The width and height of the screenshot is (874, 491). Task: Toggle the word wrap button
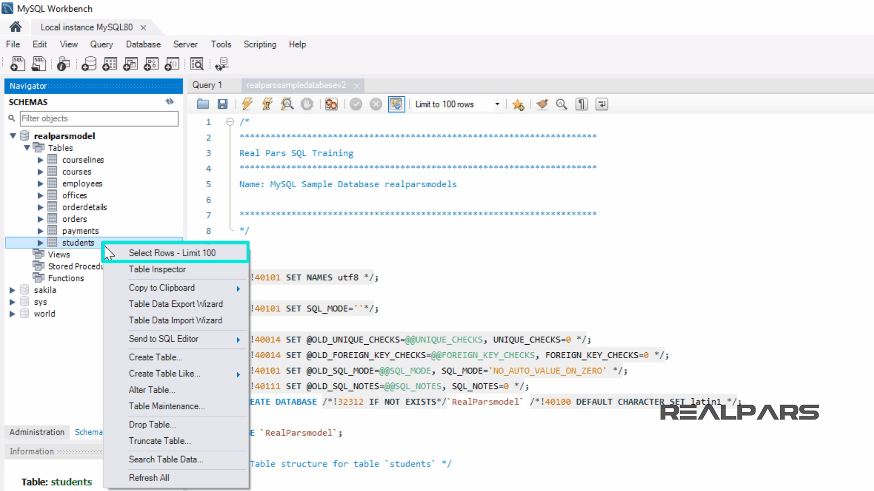pyautogui.click(x=601, y=104)
